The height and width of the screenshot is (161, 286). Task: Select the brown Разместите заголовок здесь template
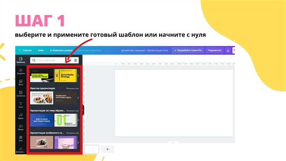pos(66,98)
